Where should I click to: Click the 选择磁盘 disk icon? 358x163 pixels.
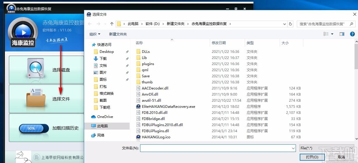[x=36, y=68]
